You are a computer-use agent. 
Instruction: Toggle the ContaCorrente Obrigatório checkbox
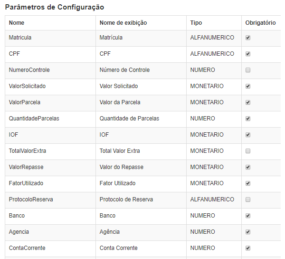[x=248, y=248]
